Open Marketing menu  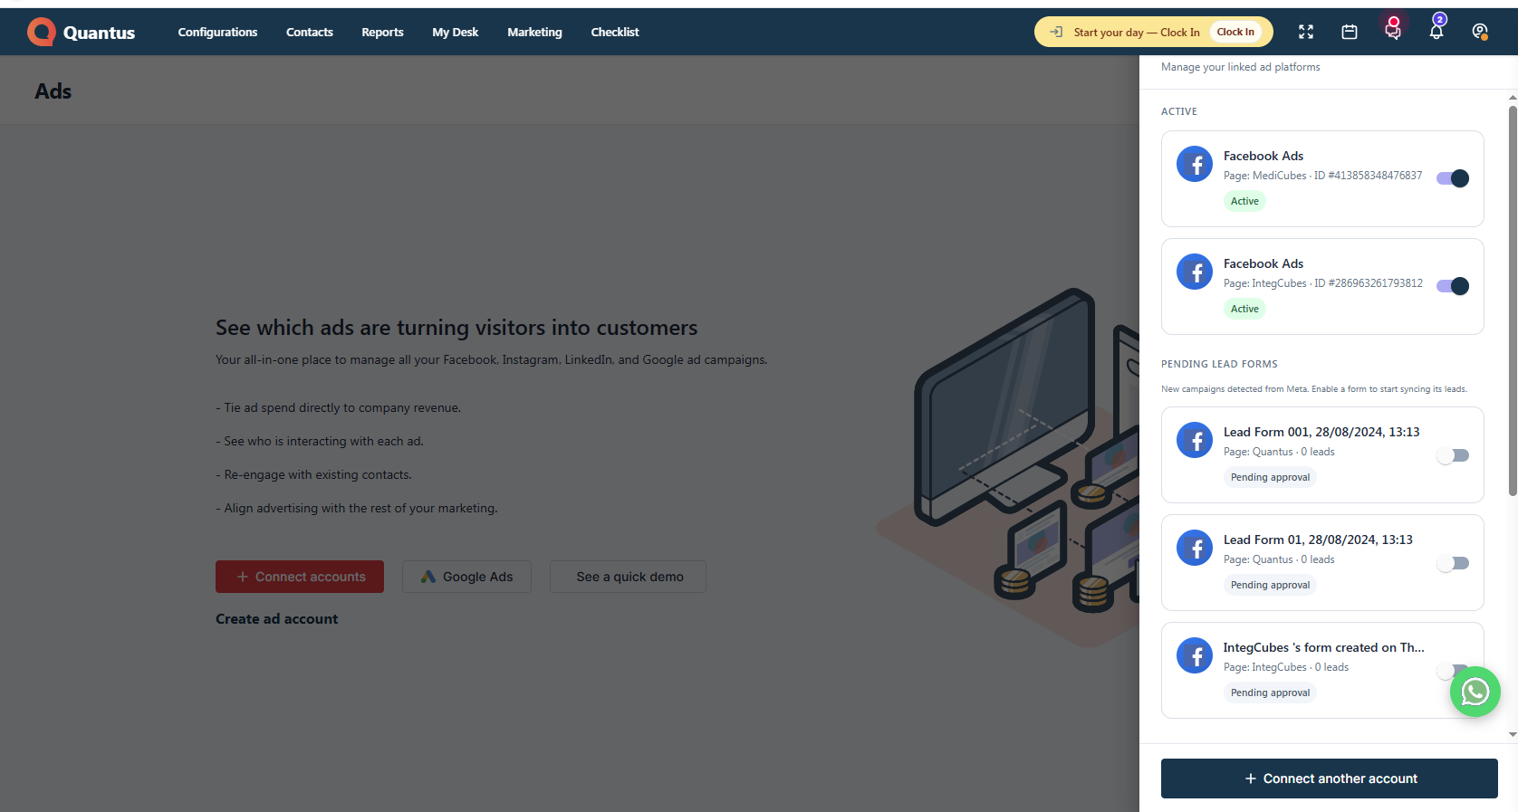point(534,32)
